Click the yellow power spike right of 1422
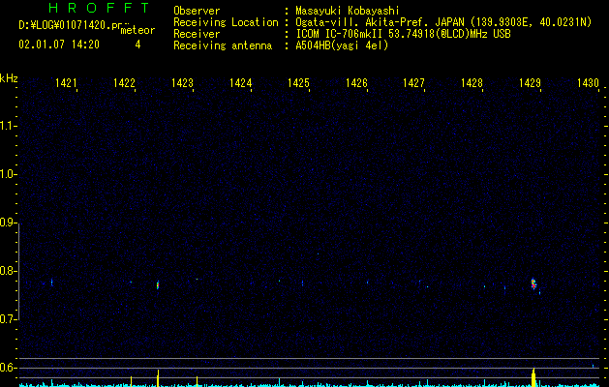The height and width of the screenshot is (387, 609). tap(158, 378)
